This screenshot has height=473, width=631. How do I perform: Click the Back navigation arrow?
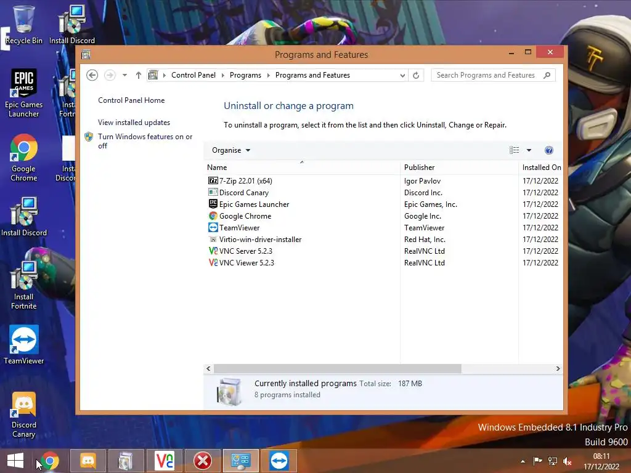pyautogui.click(x=92, y=75)
